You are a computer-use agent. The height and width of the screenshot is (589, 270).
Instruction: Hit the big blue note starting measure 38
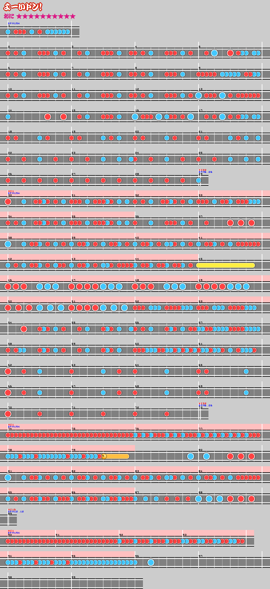coord(8,244)
